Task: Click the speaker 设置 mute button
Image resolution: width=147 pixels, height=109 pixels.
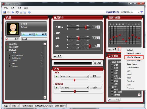Action: [98, 63]
